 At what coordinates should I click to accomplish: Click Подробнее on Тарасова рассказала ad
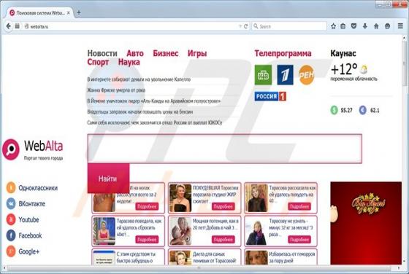tap(299, 206)
